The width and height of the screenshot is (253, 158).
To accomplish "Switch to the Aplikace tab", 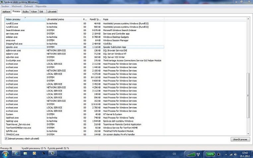I will point(6,12).
